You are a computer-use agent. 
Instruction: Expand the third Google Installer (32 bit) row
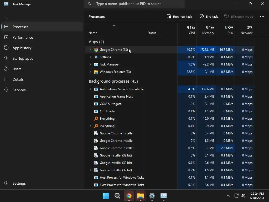click(90, 170)
